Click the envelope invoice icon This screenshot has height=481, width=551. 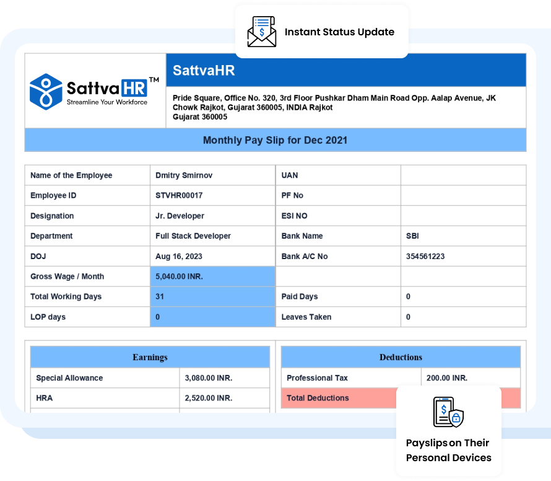[x=262, y=32]
